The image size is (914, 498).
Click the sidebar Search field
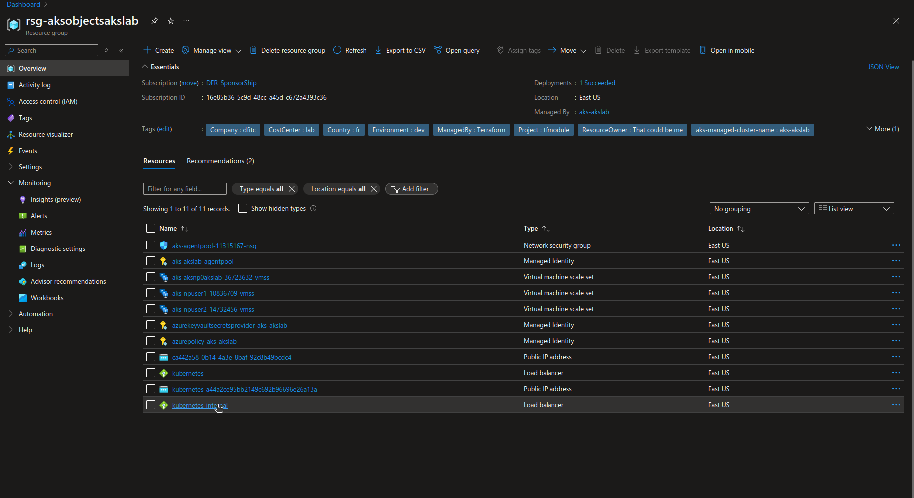click(51, 50)
